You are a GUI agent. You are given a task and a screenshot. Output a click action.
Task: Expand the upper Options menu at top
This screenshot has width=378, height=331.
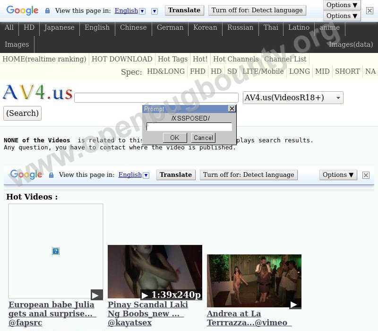pyautogui.click(x=342, y=5)
